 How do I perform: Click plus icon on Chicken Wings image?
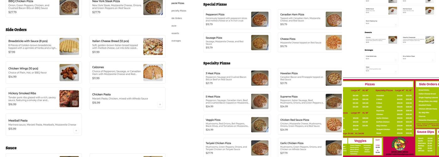coord(75,77)
